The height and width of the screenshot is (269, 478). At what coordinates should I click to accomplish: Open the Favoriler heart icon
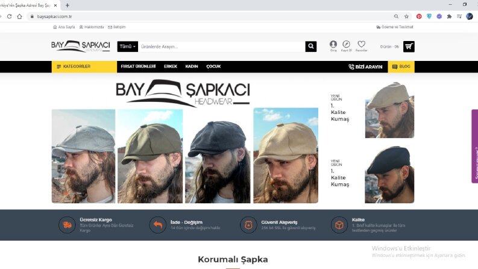click(x=361, y=44)
